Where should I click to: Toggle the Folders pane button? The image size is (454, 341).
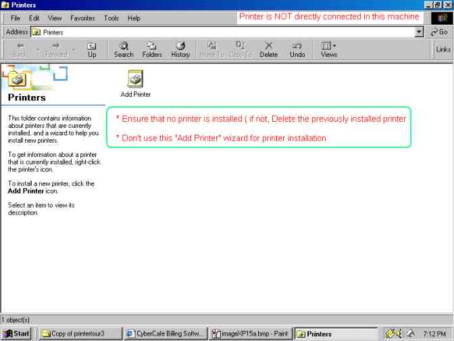coord(152,49)
